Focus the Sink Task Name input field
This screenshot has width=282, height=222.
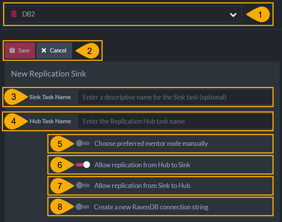coord(175,97)
